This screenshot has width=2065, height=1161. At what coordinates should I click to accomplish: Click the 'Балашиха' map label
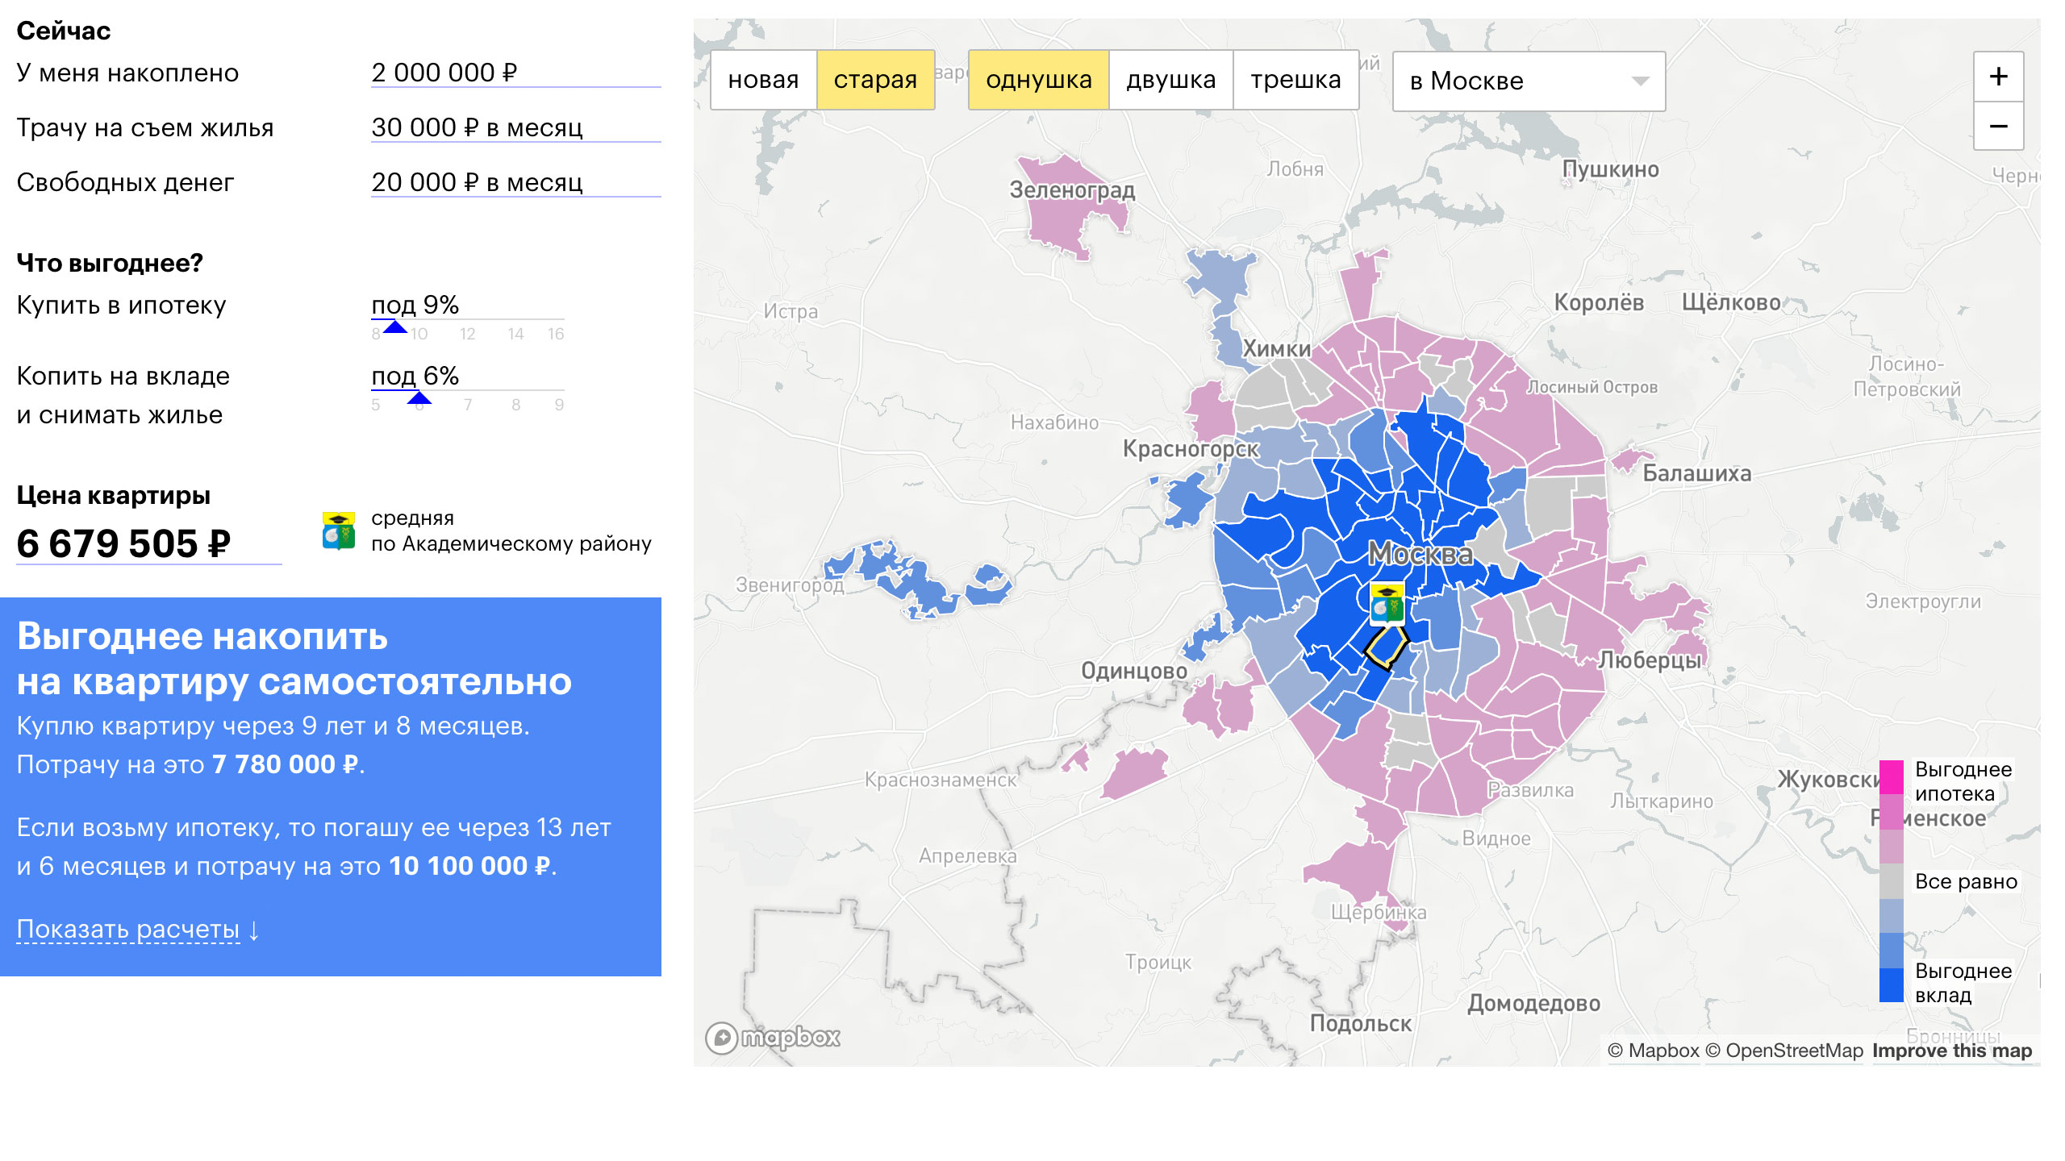(1697, 473)
